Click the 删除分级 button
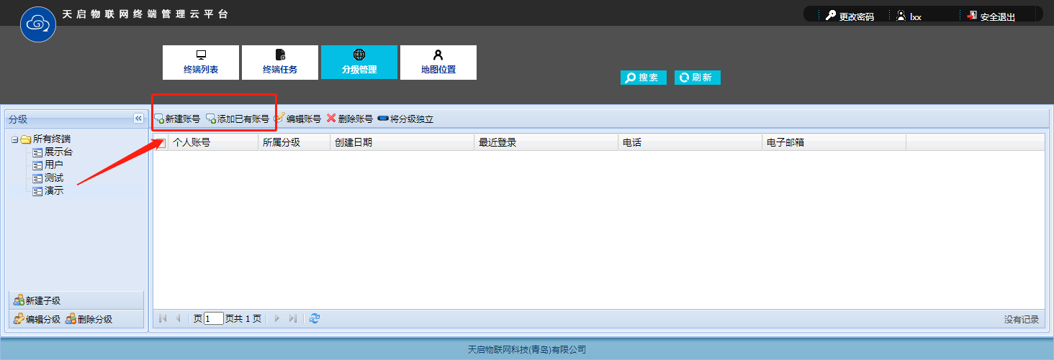 [x=89, y=319]
